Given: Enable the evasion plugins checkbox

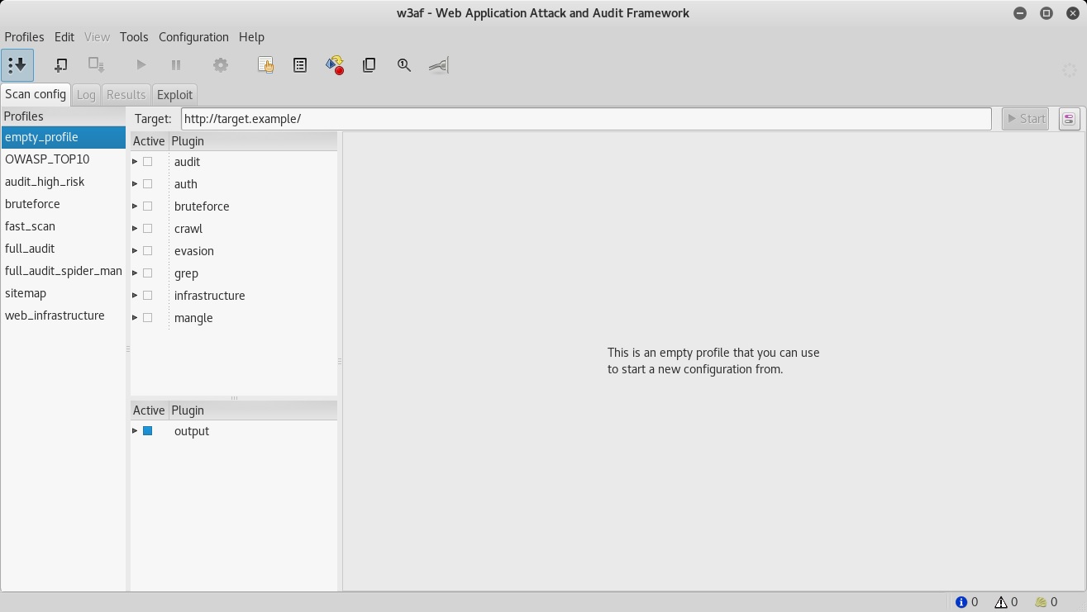Looking at the screenshot, I should pyautogui.click(x=148, y=251).
